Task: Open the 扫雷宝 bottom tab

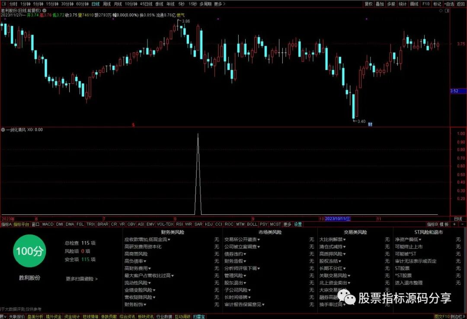Action: click(x=199, y=316)
